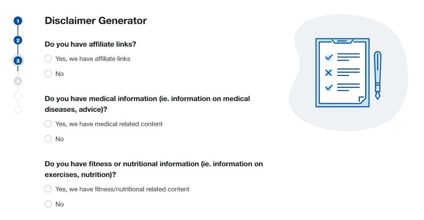
Task: Click bottom checkmark on clipboard illustration
Action: [329, 87]
